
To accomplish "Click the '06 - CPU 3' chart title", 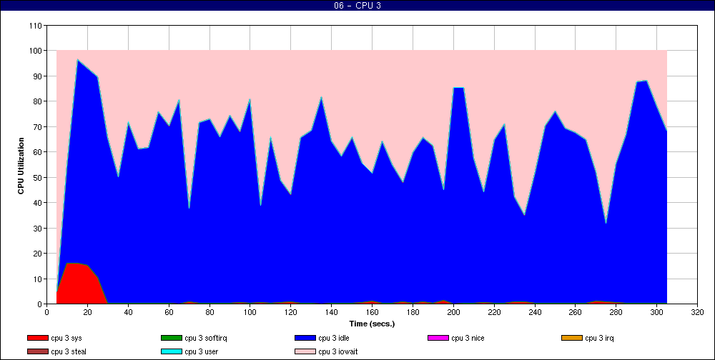I will pyautogui.click(x=357, y=6).
